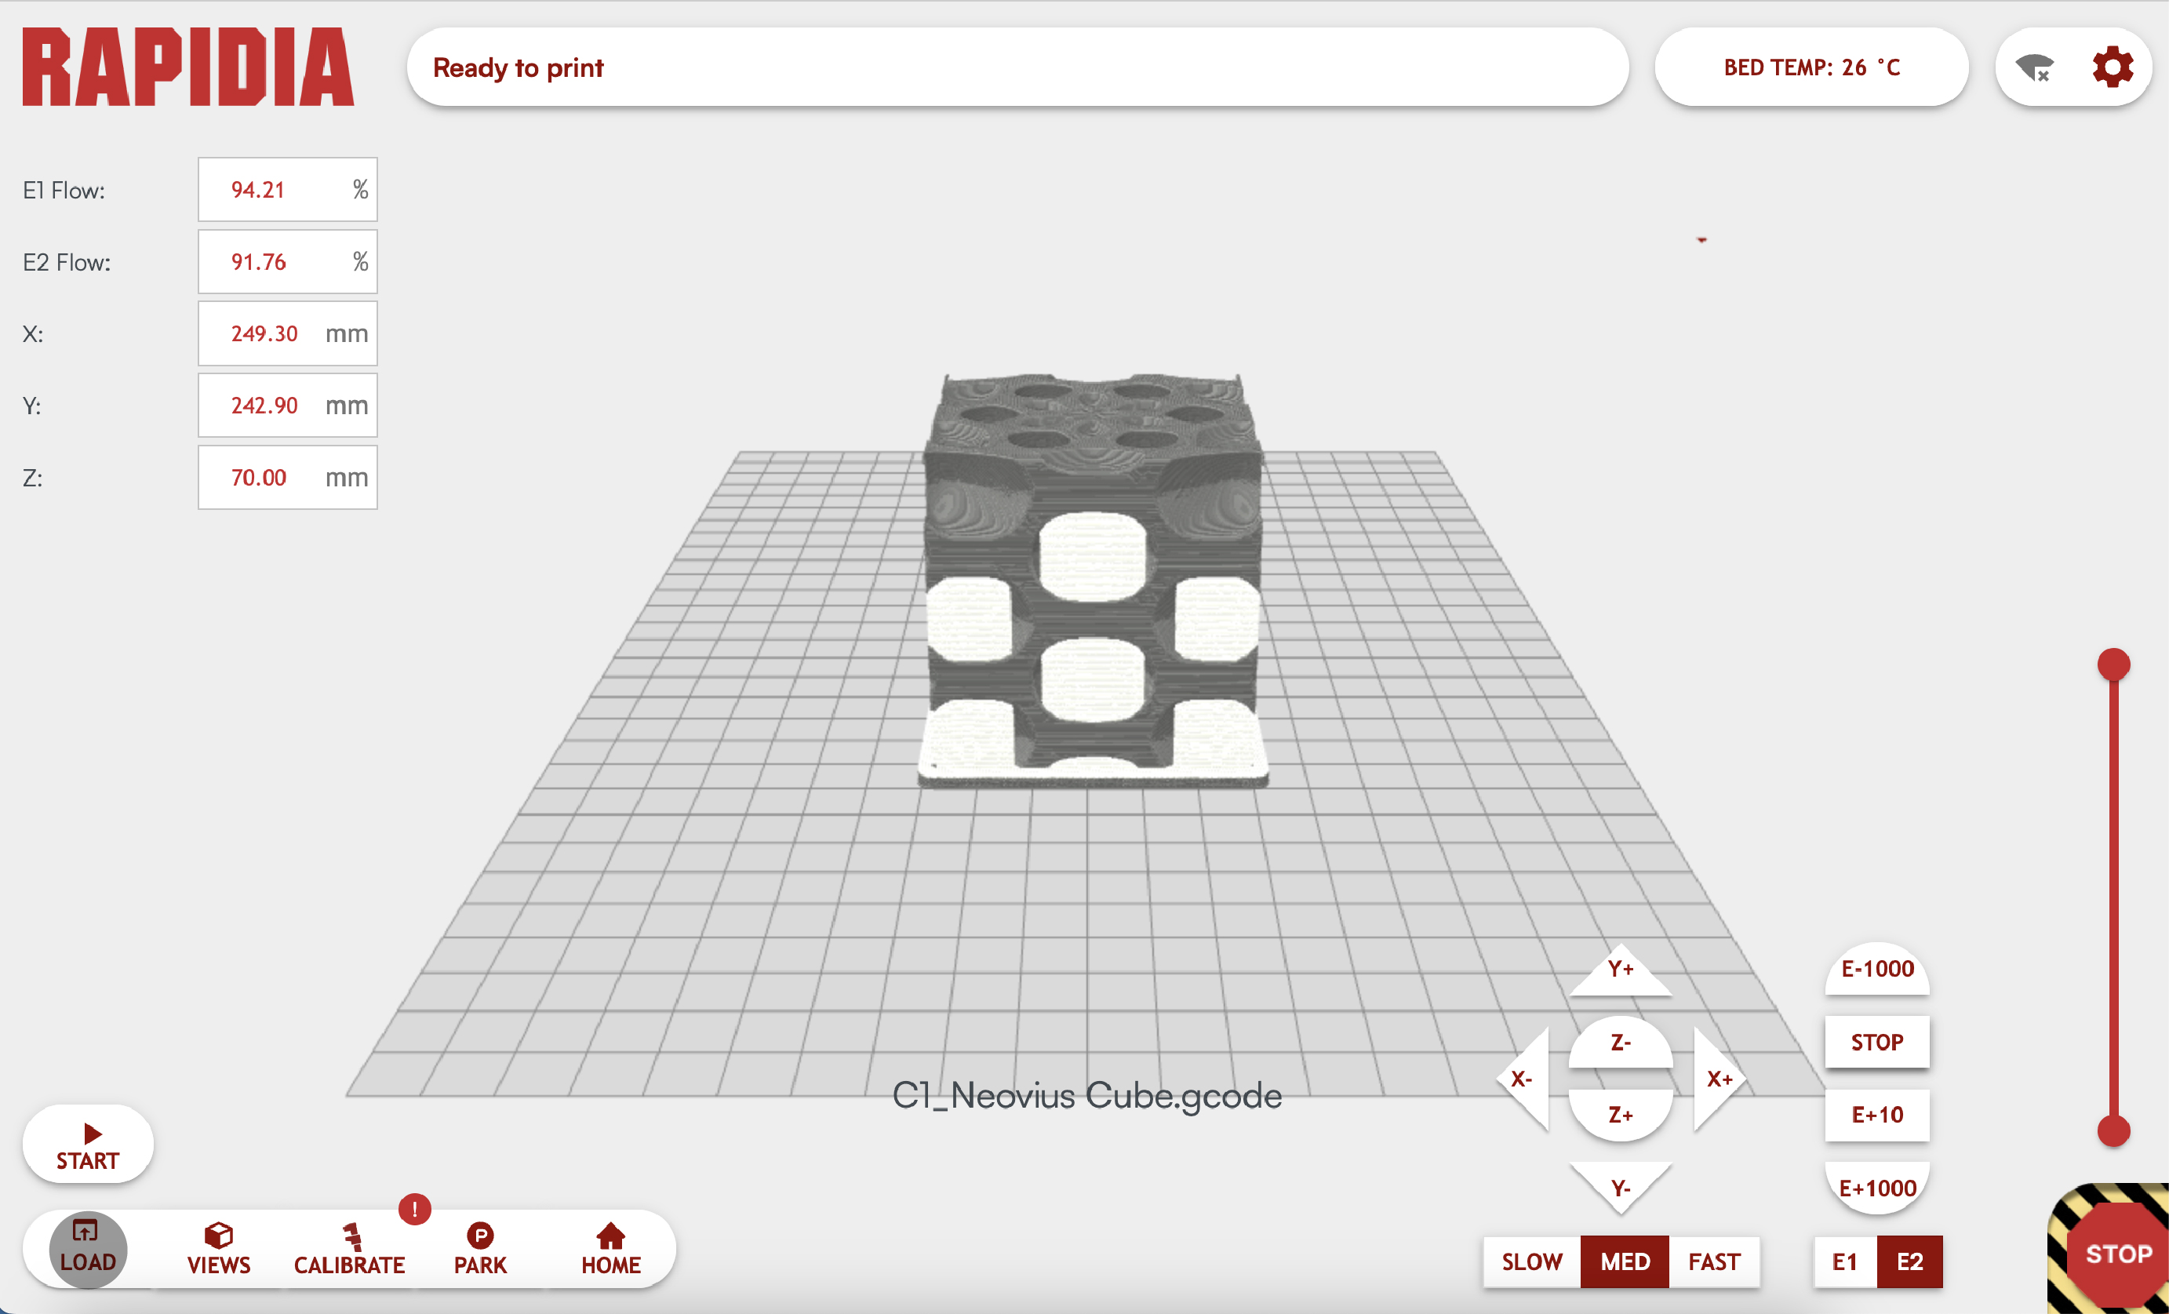This screenshot has width=2169, height=1314.
Task: Select FAST jog speed
Action: [x=1713, y=1261]
